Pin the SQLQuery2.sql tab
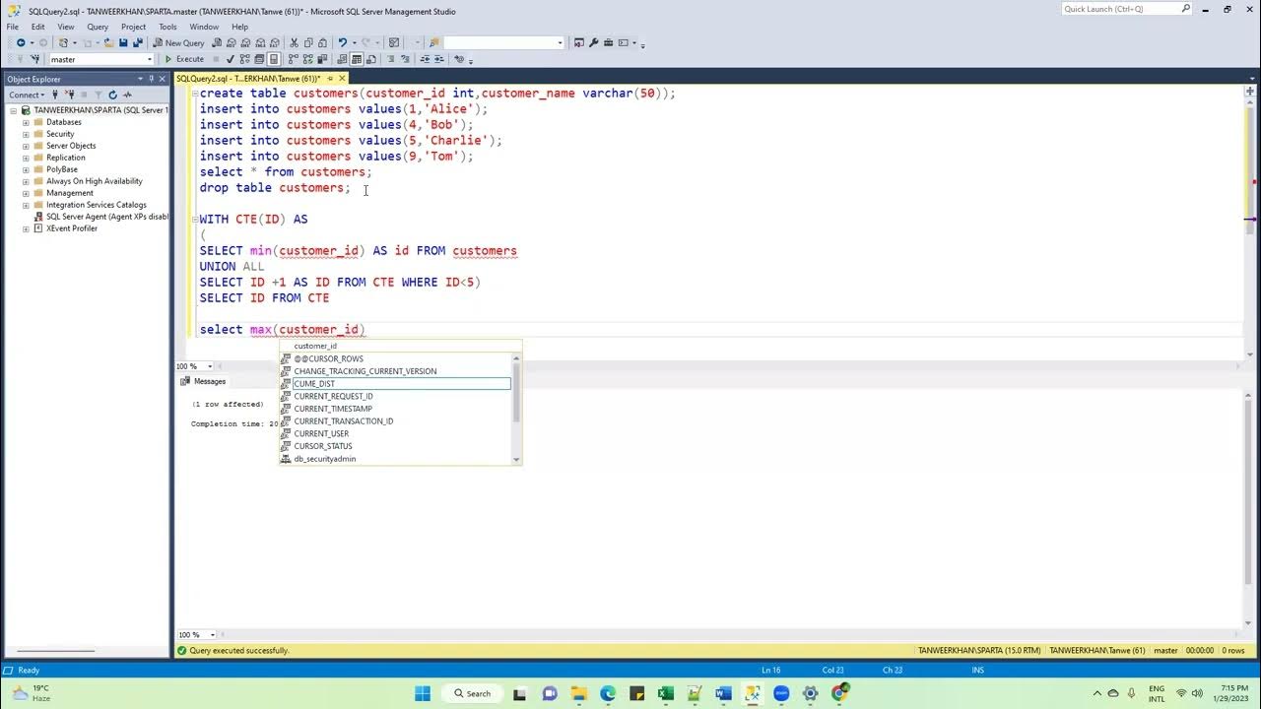1261x709 pixels. (330, 79)
